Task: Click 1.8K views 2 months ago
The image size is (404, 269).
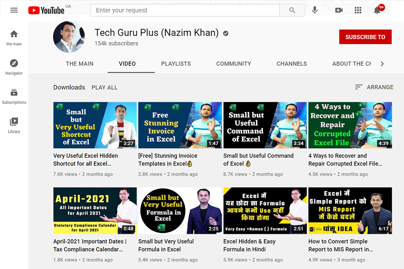Action: pos(83,260)
